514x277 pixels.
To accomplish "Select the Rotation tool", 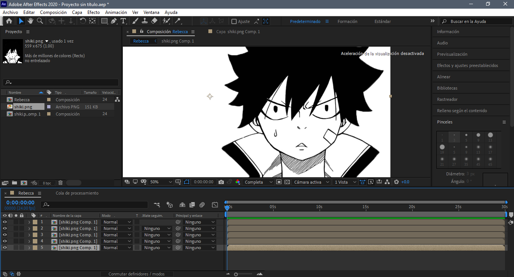I will (x=83, y=21).
